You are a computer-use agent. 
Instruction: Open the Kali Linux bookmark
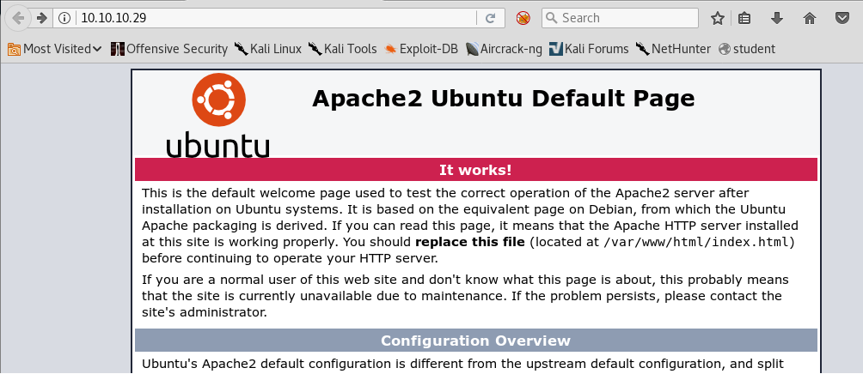click(268, 49)
